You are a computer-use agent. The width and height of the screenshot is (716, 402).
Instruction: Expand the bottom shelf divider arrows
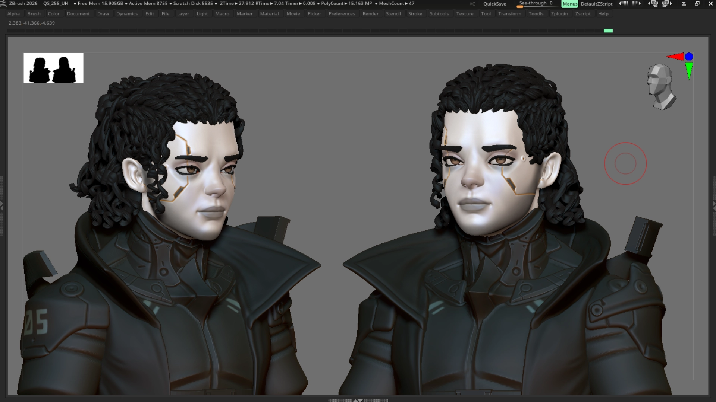pos(358,401)
